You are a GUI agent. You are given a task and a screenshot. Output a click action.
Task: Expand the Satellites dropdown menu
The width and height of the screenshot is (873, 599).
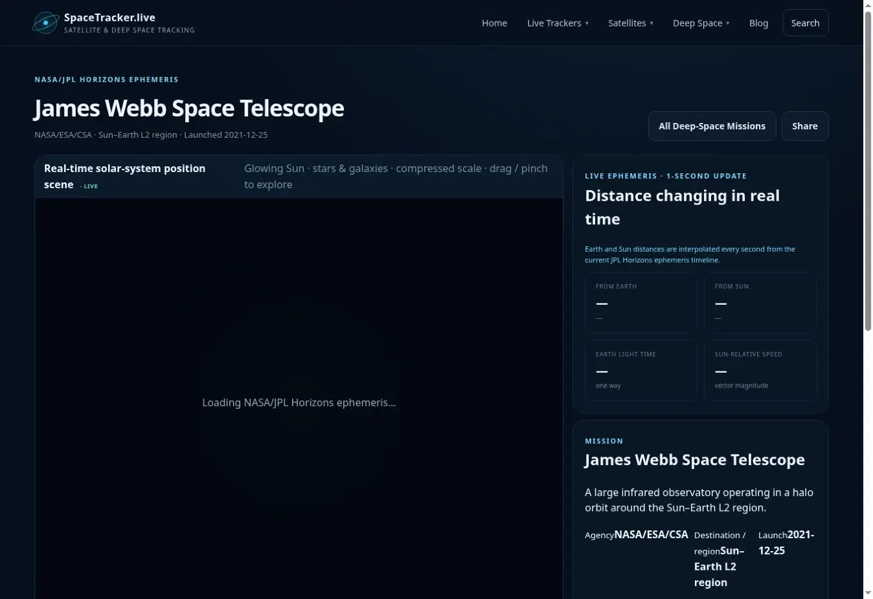[x=630, y=23]
